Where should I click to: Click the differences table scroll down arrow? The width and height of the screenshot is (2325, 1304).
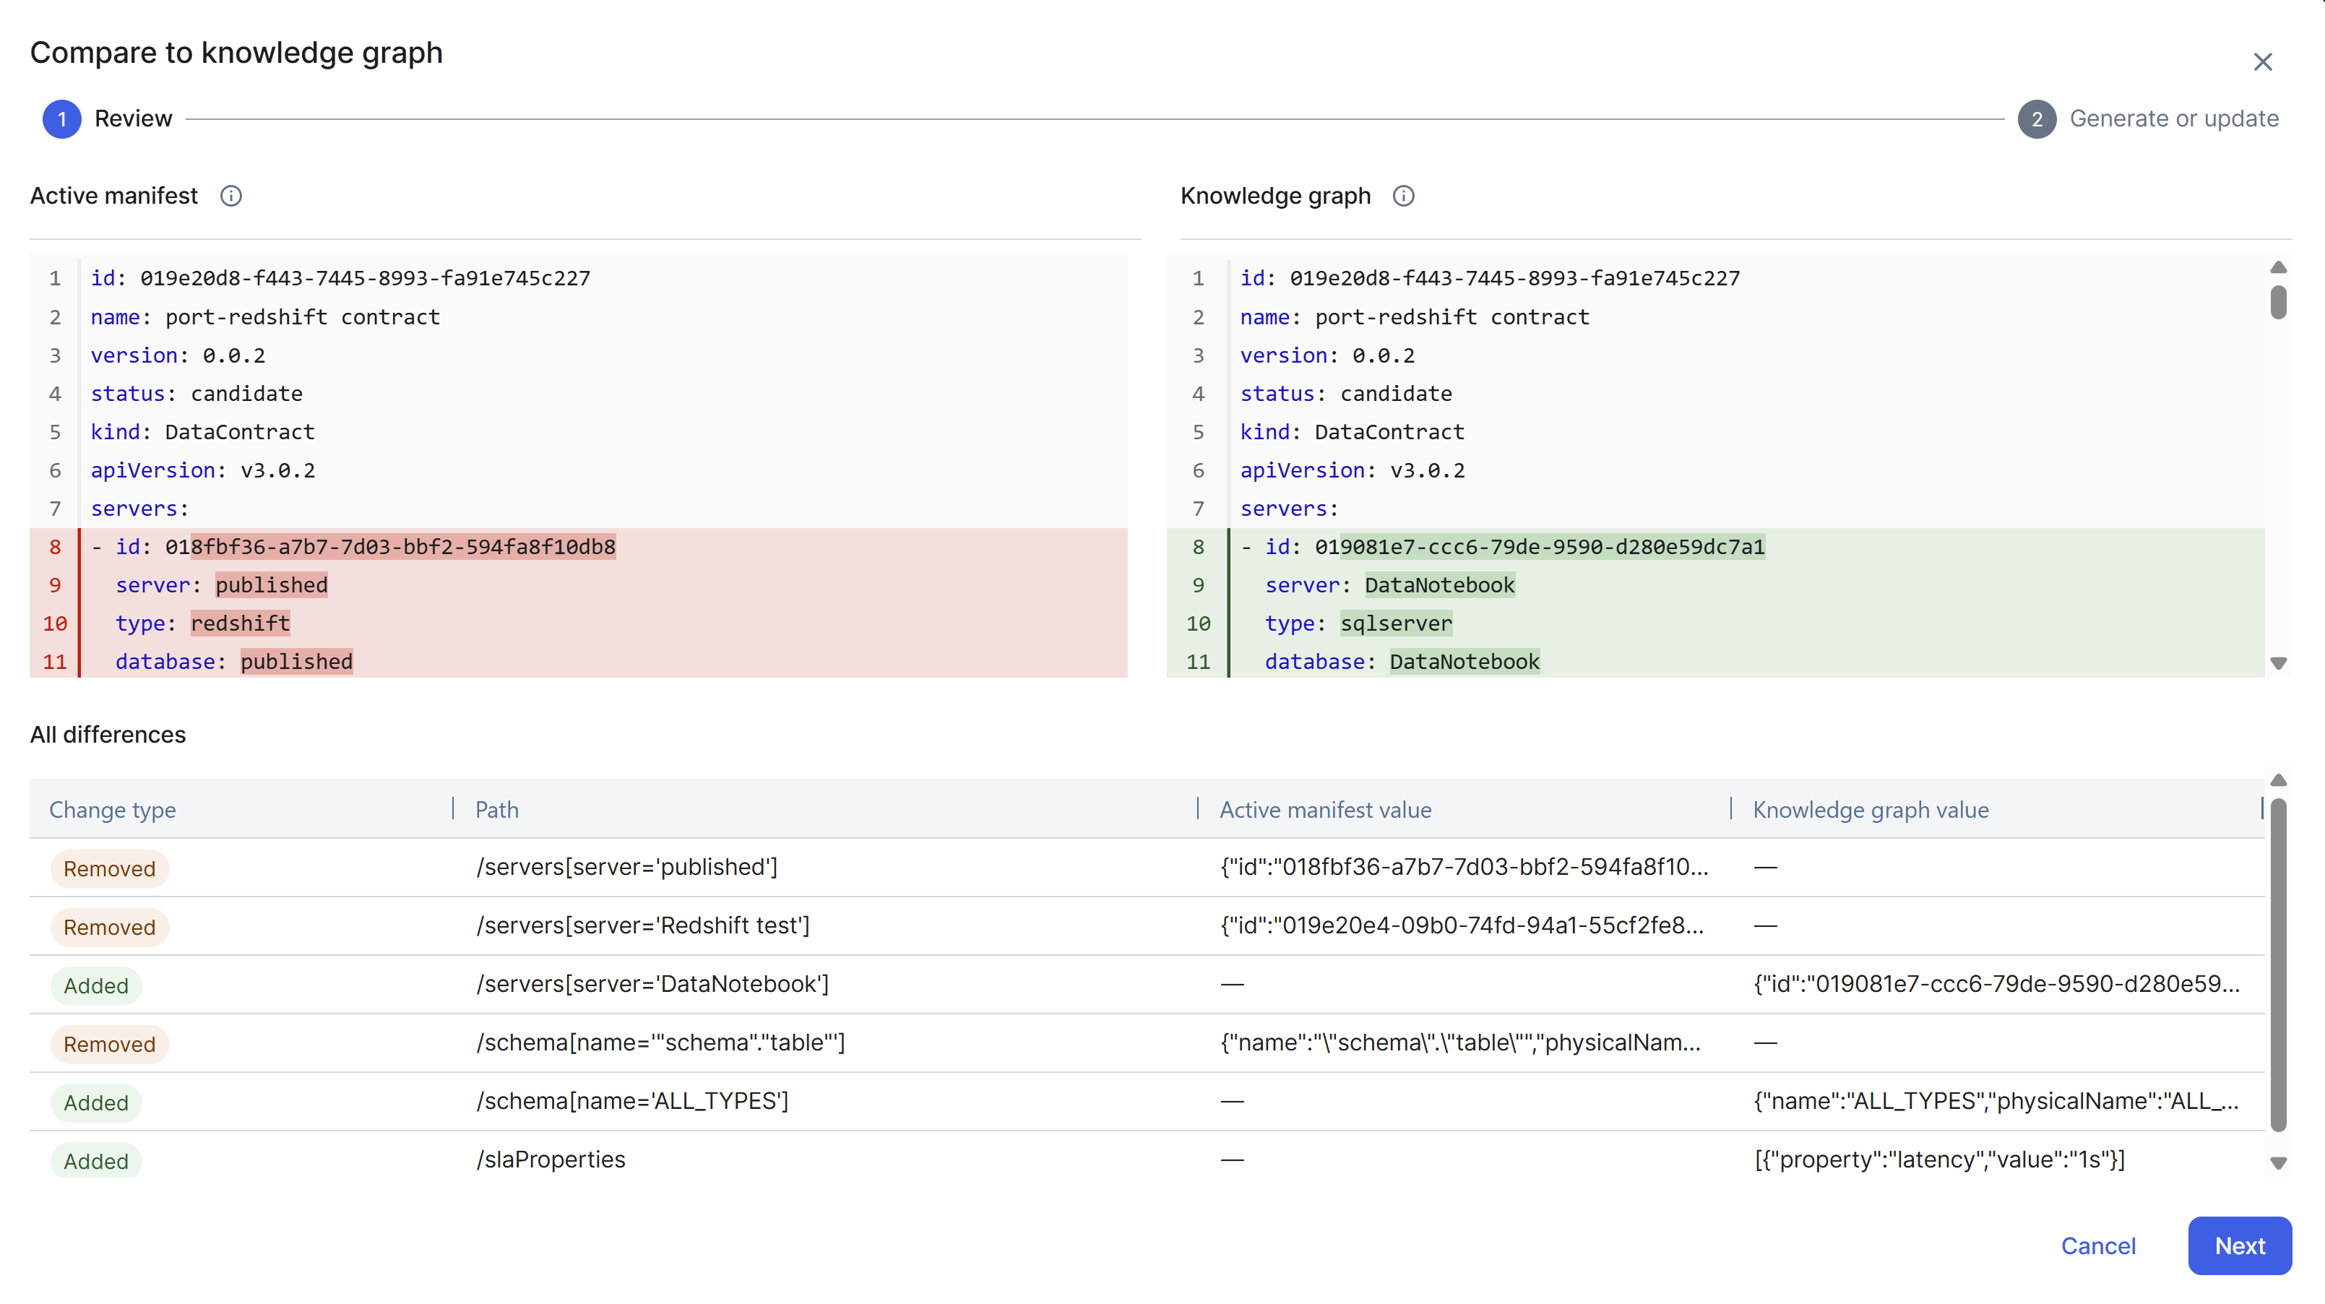coord(2278,1163)
